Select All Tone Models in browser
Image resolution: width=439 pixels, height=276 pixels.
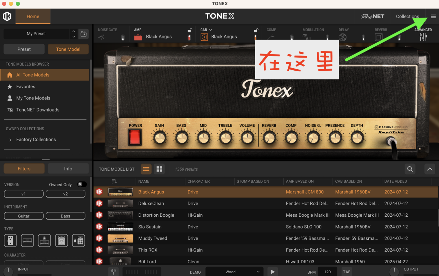pyautogui.click(x=45, y=75)
